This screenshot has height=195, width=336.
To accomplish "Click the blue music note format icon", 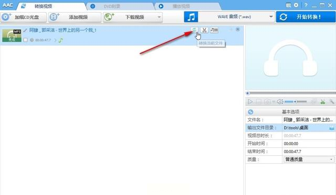I will coord(191,17).
